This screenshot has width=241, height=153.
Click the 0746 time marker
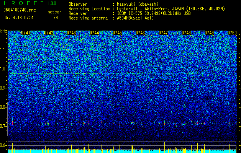(140, 33)
